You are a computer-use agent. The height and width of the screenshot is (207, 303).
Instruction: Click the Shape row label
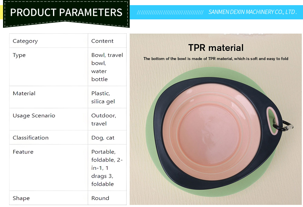[48, 198]
